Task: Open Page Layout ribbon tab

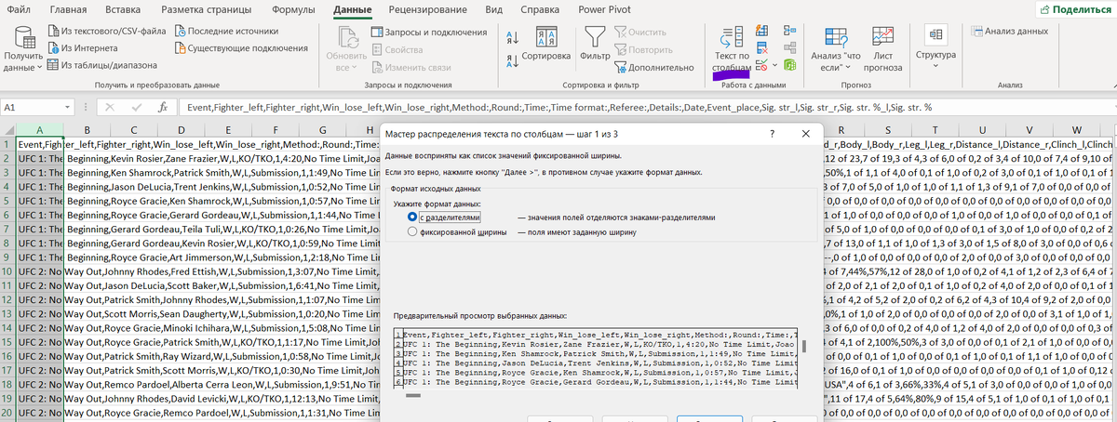Action: (x=209, y=9)
